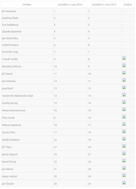Viewport: 136px width, 189px height.
Task: Select the Hynek Alt–Aleksandra Vajd cell
Action: click(27, 96)
